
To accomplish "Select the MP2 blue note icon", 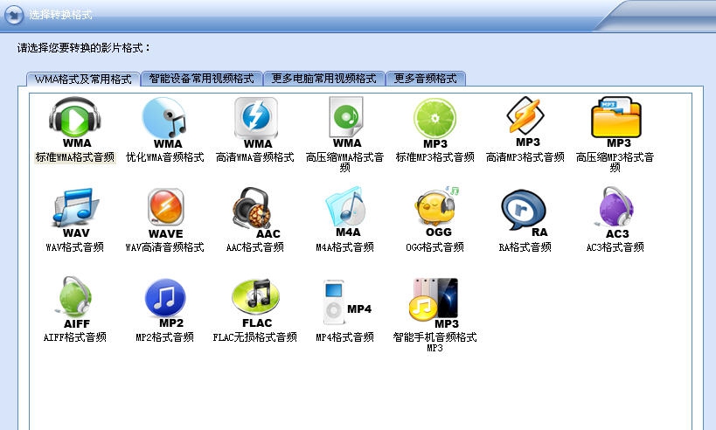I will (165, 302).
